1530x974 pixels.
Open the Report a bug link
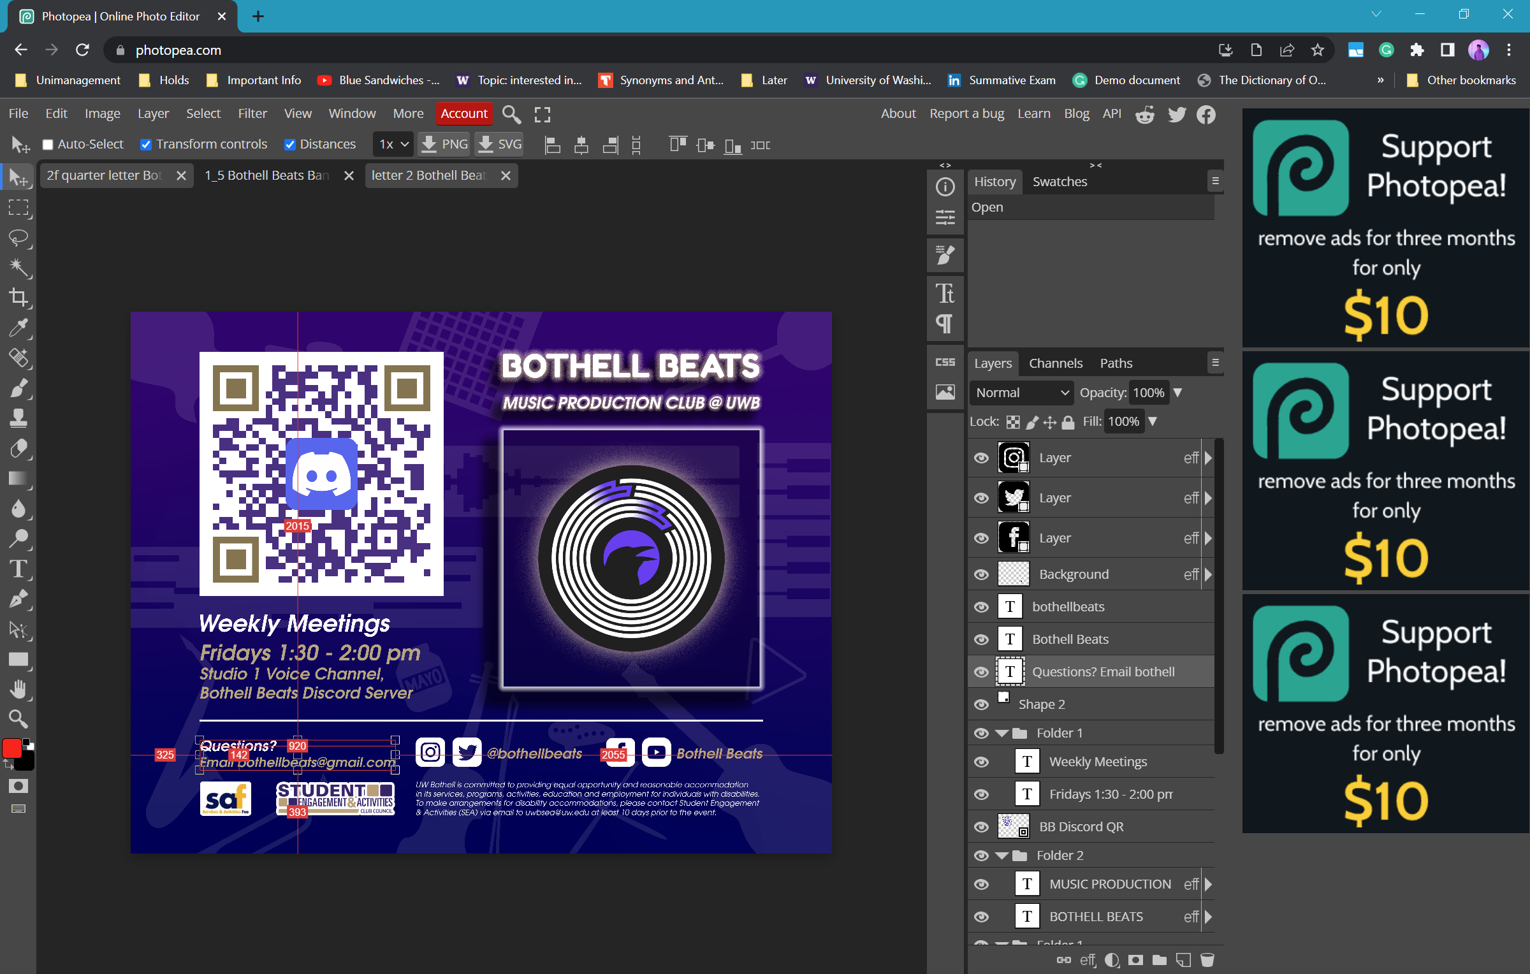pos(966,113)
